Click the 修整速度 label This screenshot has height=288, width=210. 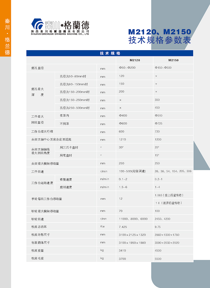(66, 180)
